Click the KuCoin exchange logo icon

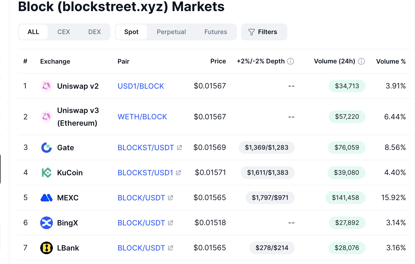47,173
